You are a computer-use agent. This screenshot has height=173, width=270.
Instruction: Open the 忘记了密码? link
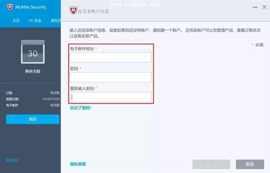click(x=81, y=108)
